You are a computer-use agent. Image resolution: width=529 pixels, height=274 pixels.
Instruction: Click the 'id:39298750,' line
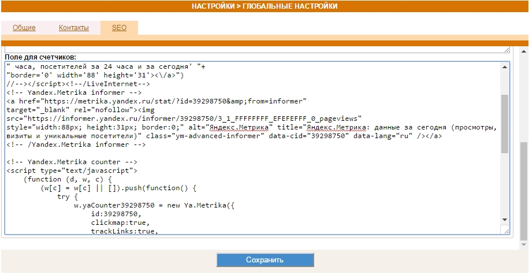click(116, 214)
